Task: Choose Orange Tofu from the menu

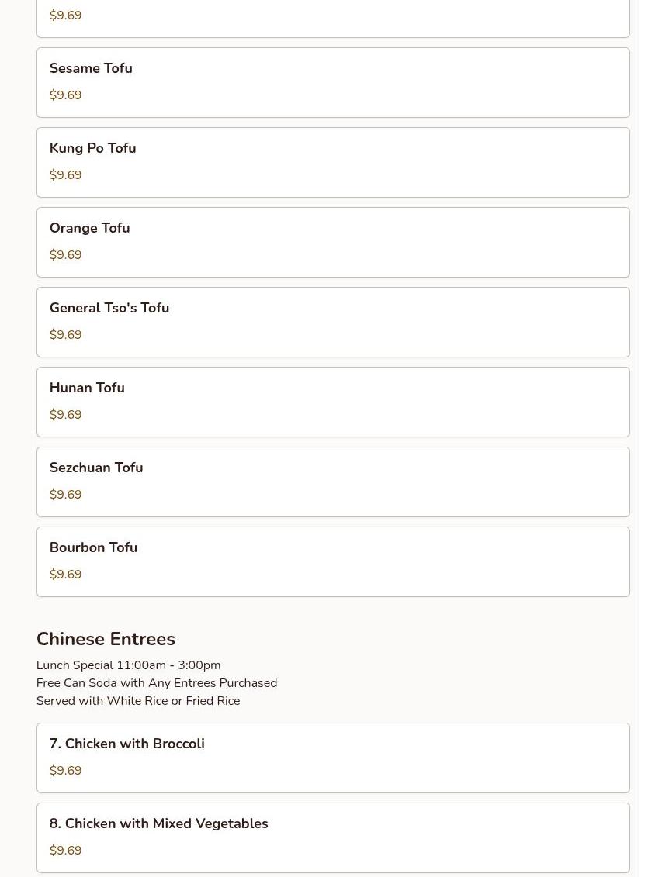Action: pyautogui.click(x=332, y=242)
